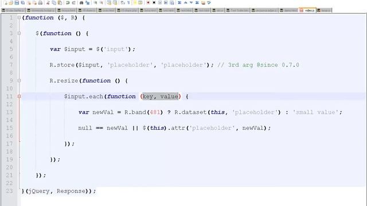
Task: Collapse the fold at line 3
Action: [x=19, y=33]
